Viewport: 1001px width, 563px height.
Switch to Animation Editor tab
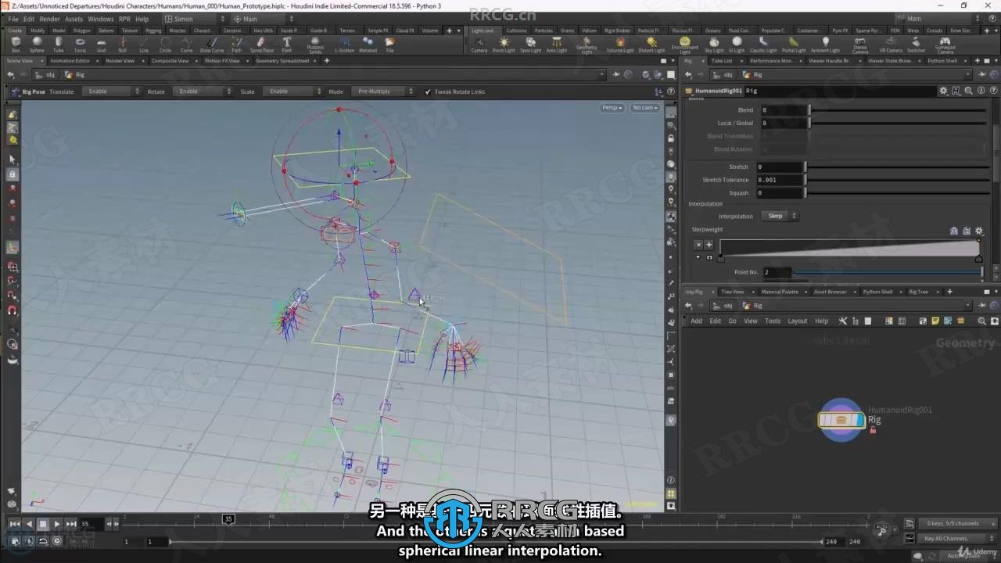[x=70, y=60]
